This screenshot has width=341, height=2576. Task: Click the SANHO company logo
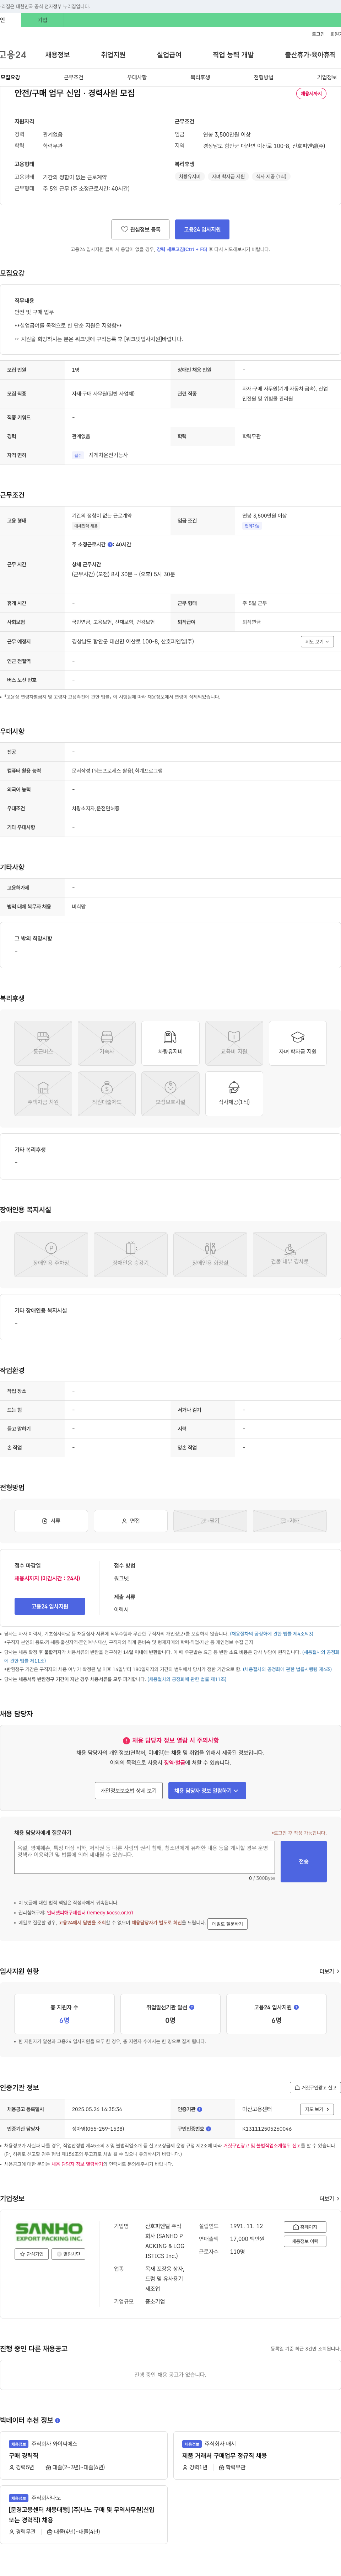tap(49, 2232)
